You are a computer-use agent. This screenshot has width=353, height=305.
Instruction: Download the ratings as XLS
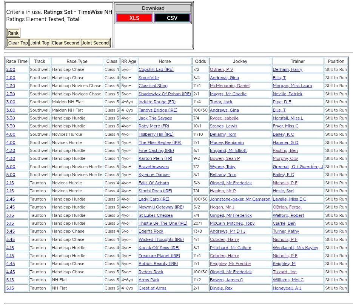pyautogui.click(x=134, y=18)
